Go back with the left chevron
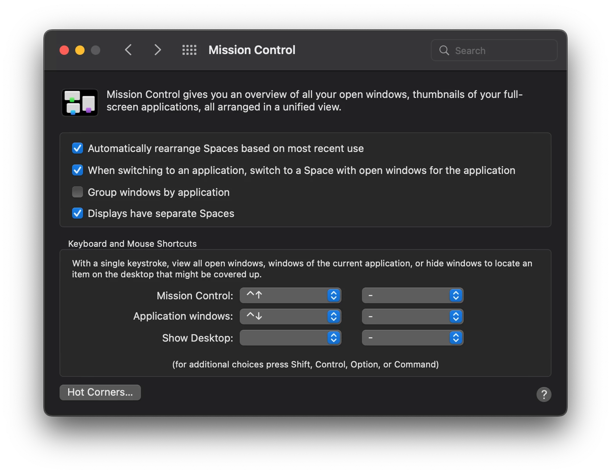 click(128, 50)
